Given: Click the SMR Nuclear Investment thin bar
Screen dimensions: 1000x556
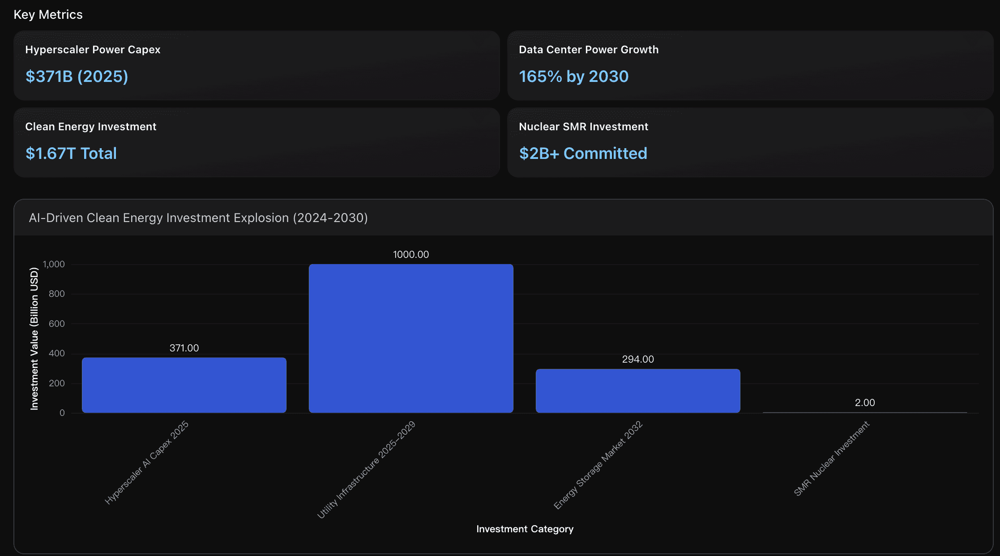Looking at the screenshot, I should pyautogui.click(x=864, y=412).
